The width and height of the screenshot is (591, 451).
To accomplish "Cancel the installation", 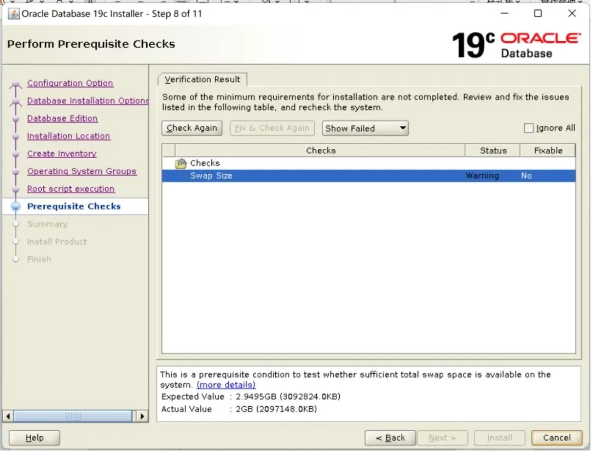I will (557, 438).
